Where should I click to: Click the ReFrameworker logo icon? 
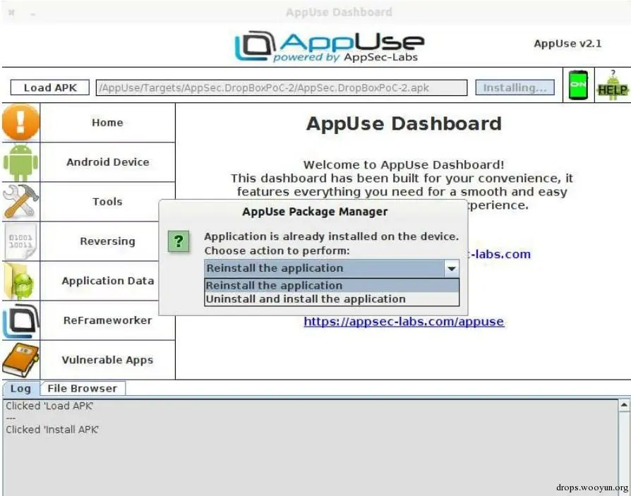tap(21, 320)
